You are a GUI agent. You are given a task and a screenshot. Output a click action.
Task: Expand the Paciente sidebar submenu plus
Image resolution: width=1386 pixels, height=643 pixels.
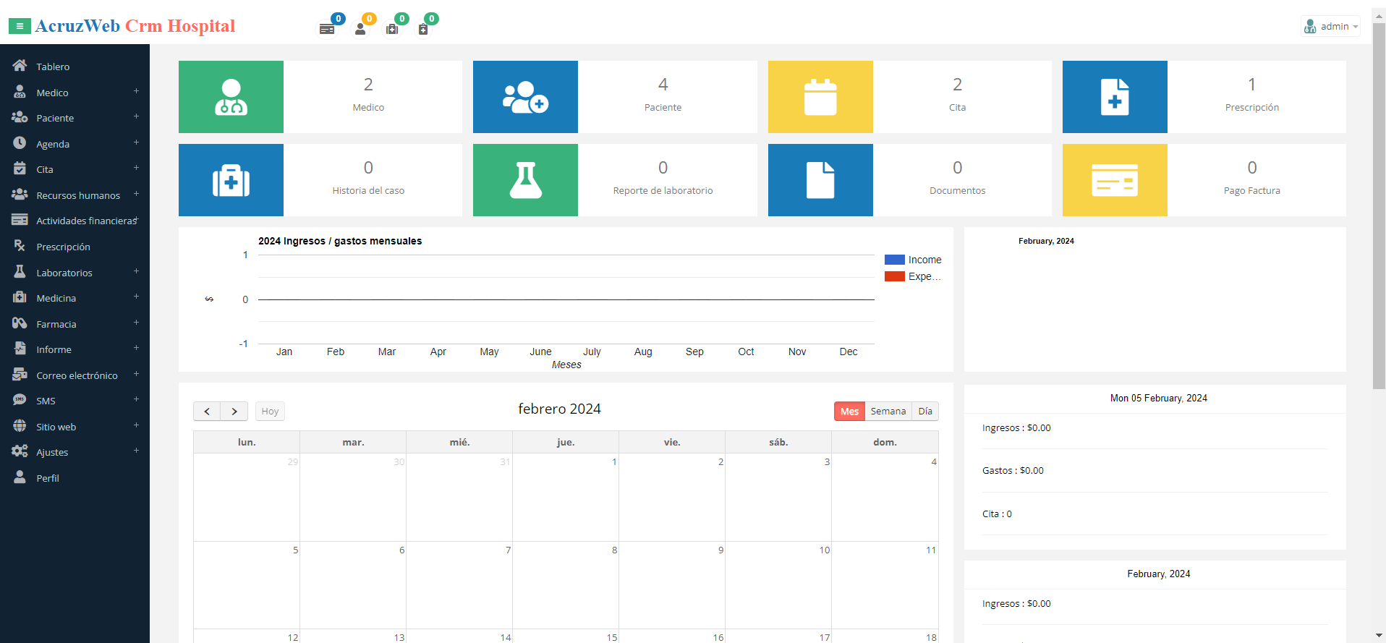136,116
